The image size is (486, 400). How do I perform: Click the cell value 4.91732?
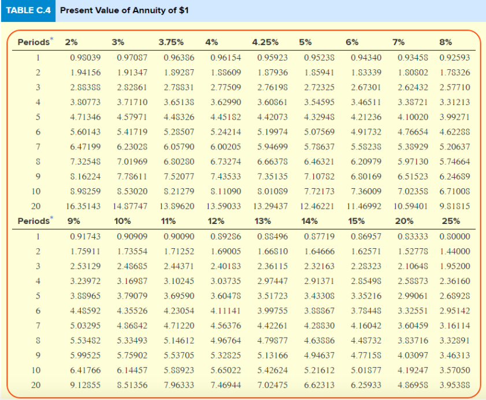click(x=366, y=132)
